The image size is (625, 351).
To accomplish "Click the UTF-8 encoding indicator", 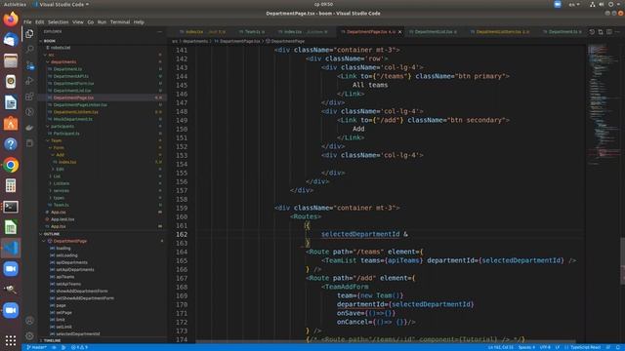I will 545,347.
